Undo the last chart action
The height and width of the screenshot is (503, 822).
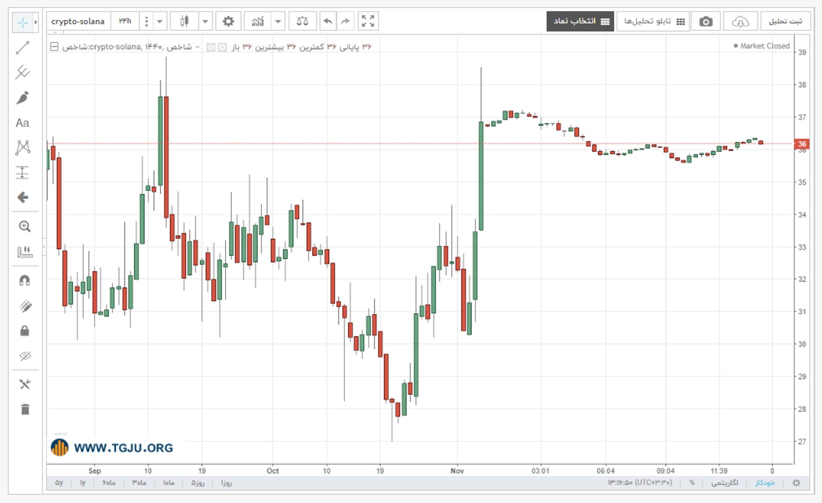click(328, 21)
